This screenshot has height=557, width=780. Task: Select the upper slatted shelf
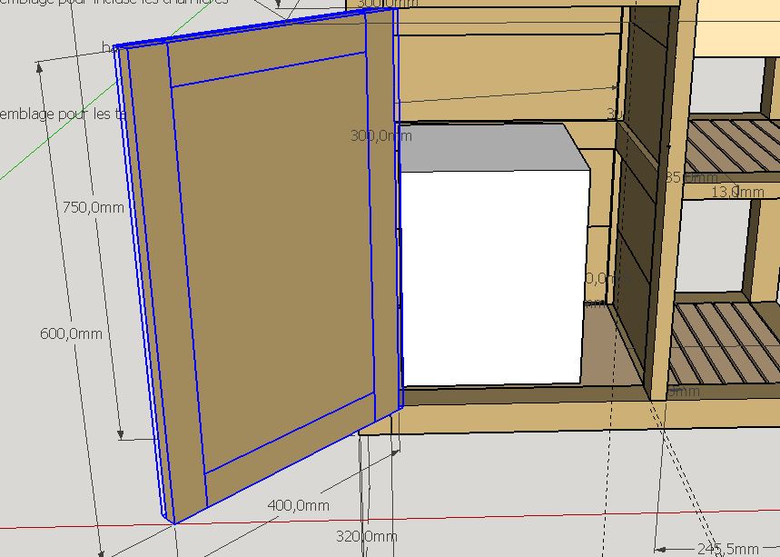tap(731, 144)
